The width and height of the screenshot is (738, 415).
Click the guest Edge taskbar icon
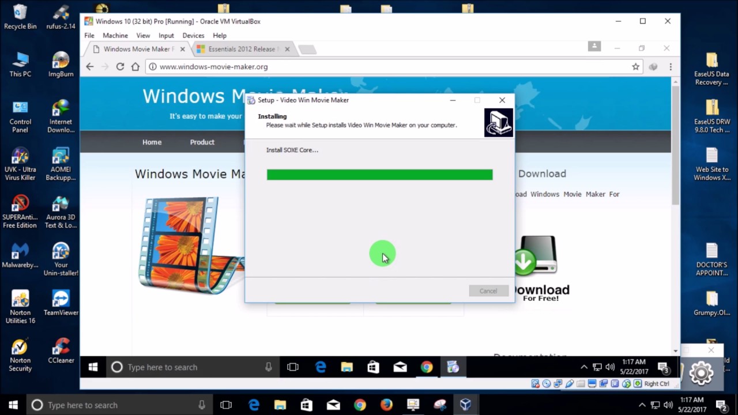pyautogui.click(x=320, y=367)
